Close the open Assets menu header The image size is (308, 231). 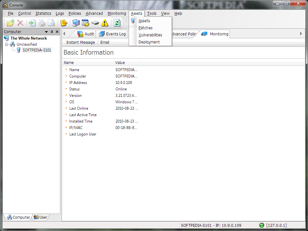click(137, 14)
